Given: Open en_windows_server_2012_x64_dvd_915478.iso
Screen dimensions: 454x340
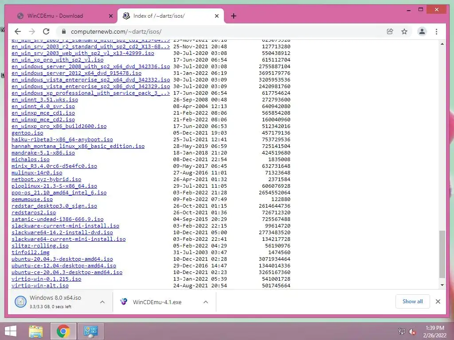Looking at the screenshot, I should pyautogui.click(x=76, y=73).
